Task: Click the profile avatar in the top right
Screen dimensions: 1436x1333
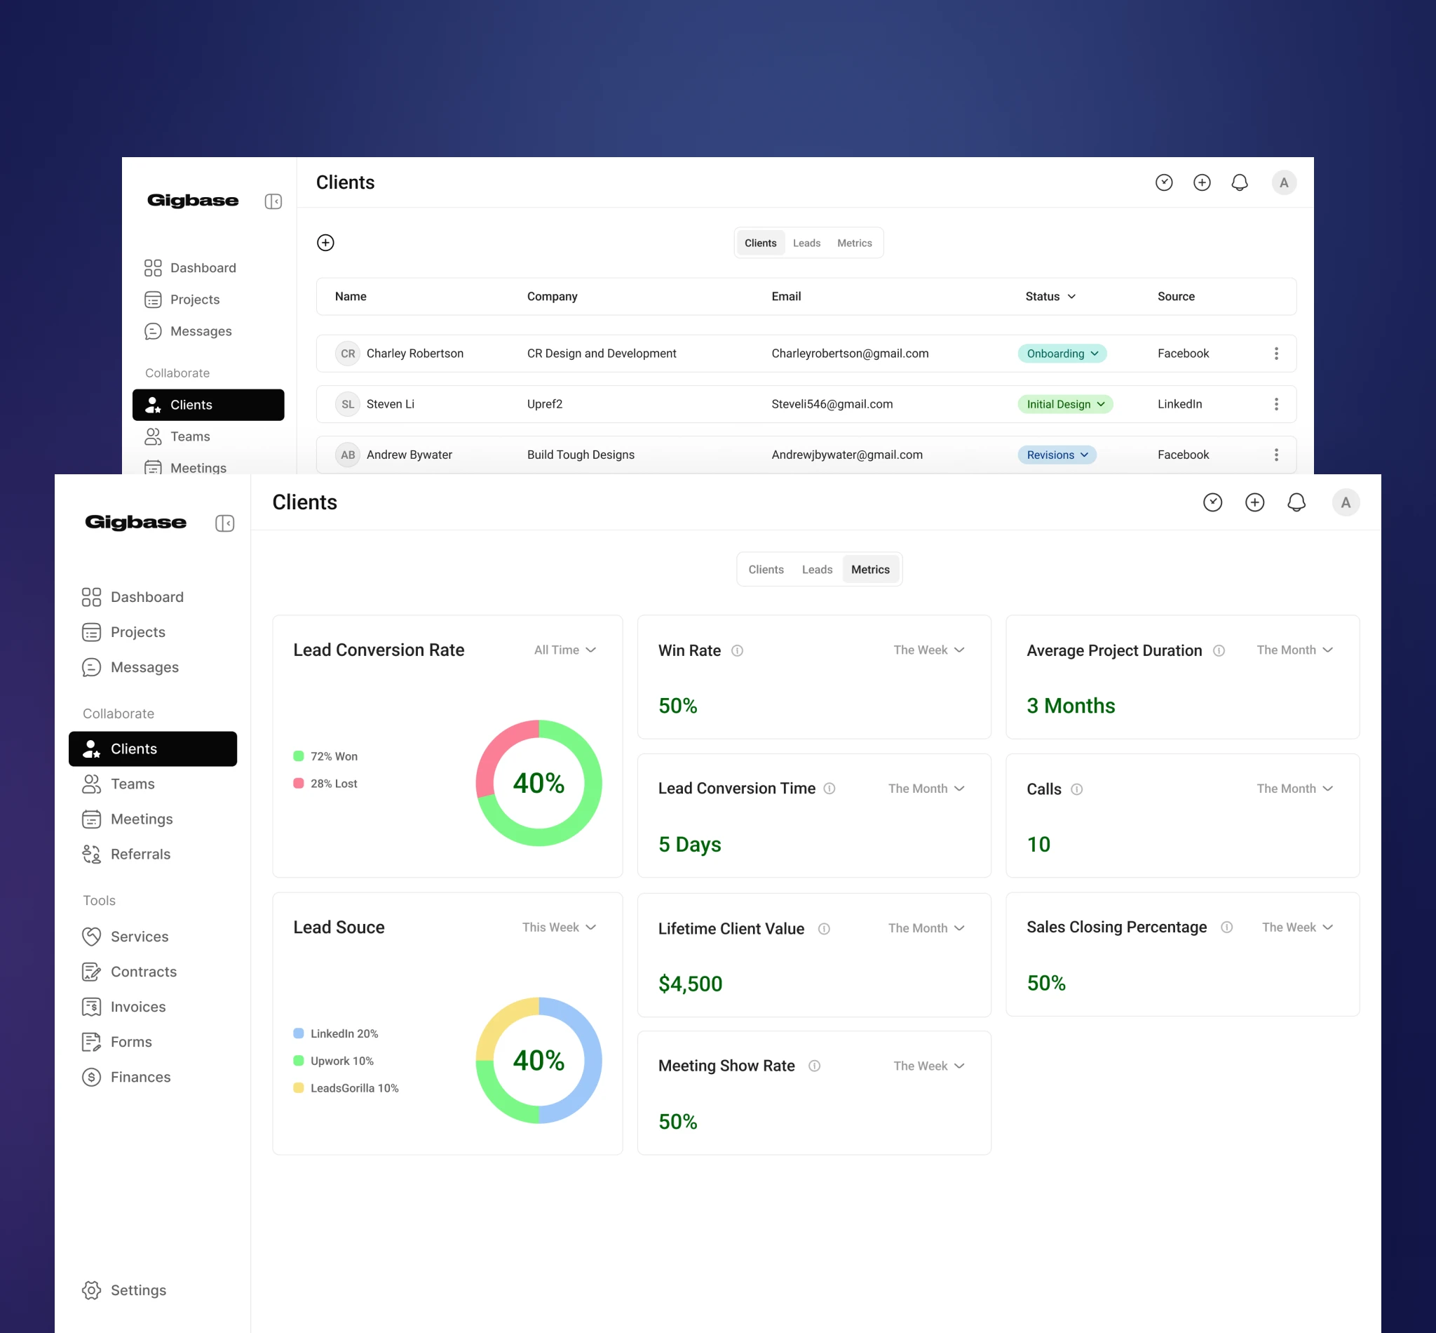Action: tap(1346, 502)
